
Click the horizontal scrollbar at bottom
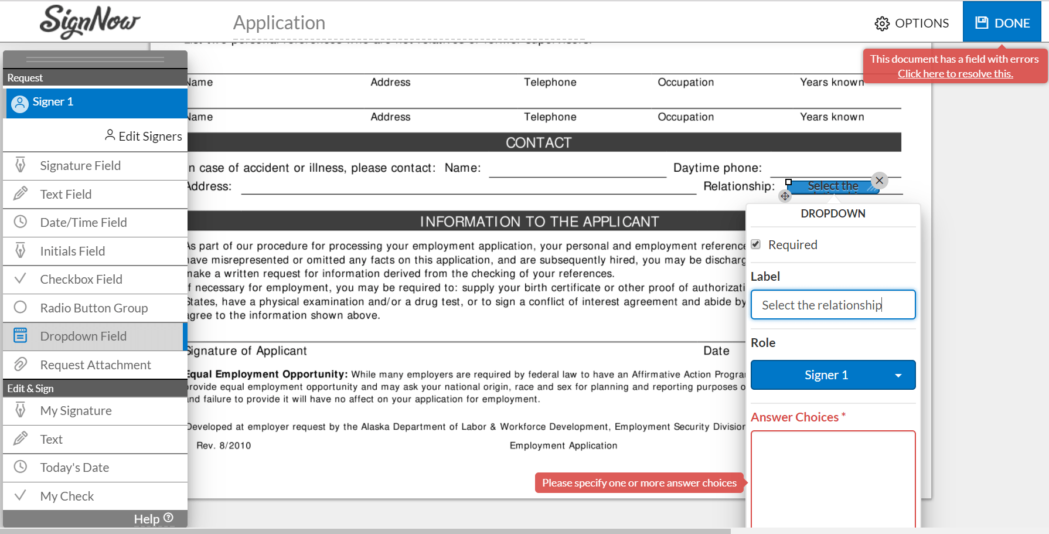pyautogui.click(x=365, y=531)
